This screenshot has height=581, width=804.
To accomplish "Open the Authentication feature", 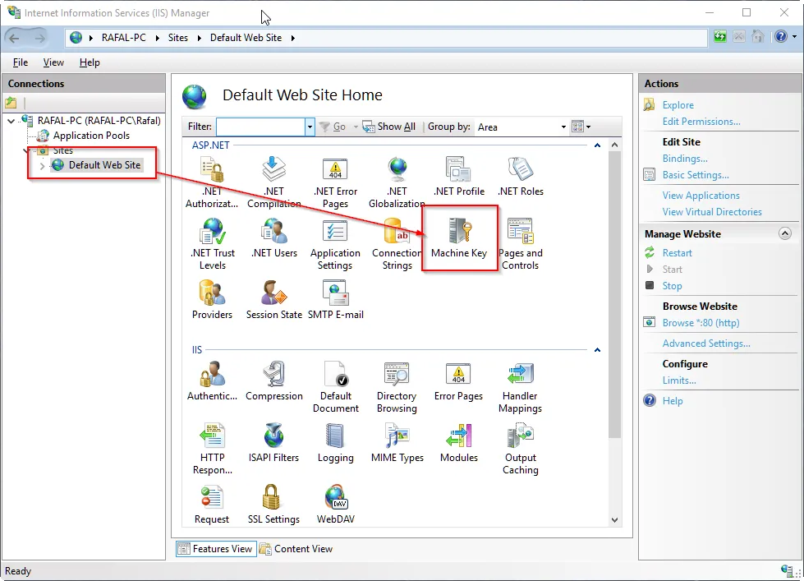I will [x=212, y=381].
